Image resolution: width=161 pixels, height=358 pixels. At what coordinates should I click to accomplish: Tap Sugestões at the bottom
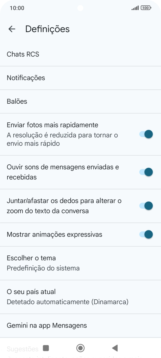(22, 348)
